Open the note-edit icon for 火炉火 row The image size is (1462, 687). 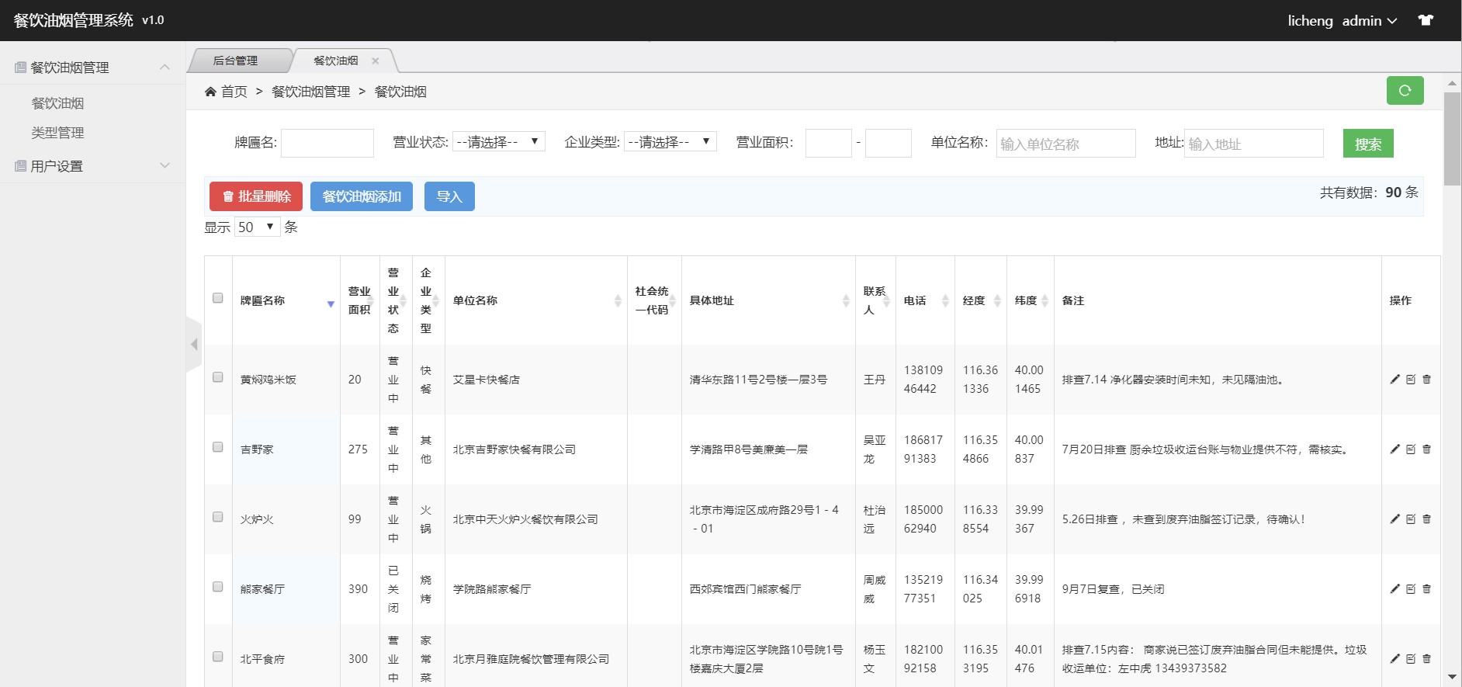click(x=1411, y=519)
